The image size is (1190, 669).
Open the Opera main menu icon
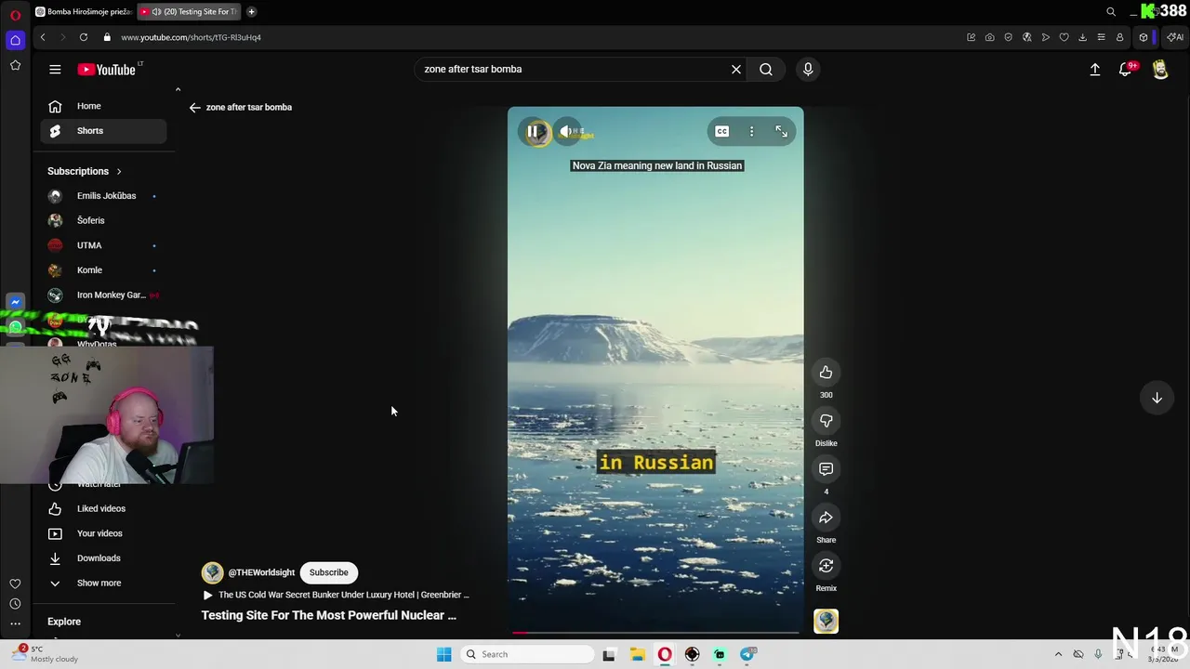(15, 13)
